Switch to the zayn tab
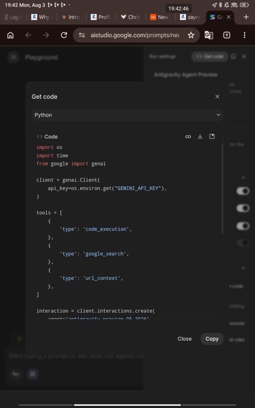 coord(191,17)
